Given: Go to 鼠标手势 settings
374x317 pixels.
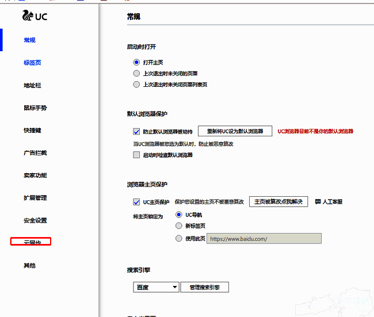Looking at the screenshot, I should 35,108.
